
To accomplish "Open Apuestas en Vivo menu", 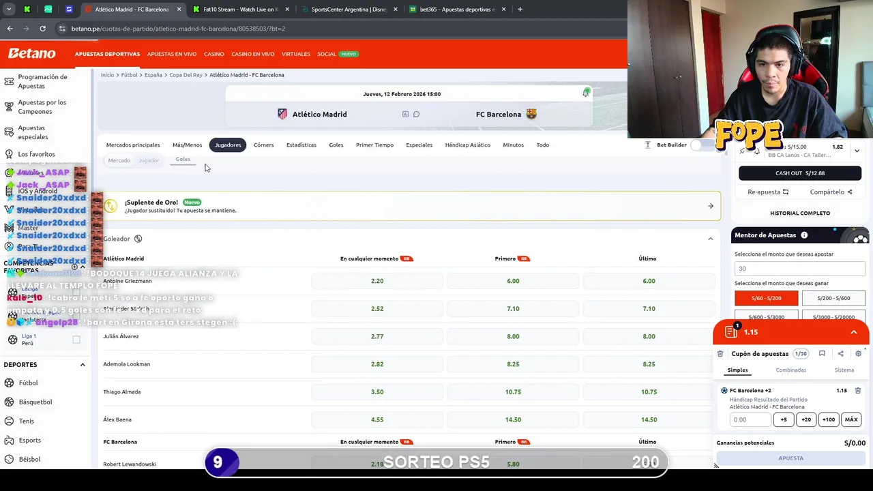I will tap(172, 54).
